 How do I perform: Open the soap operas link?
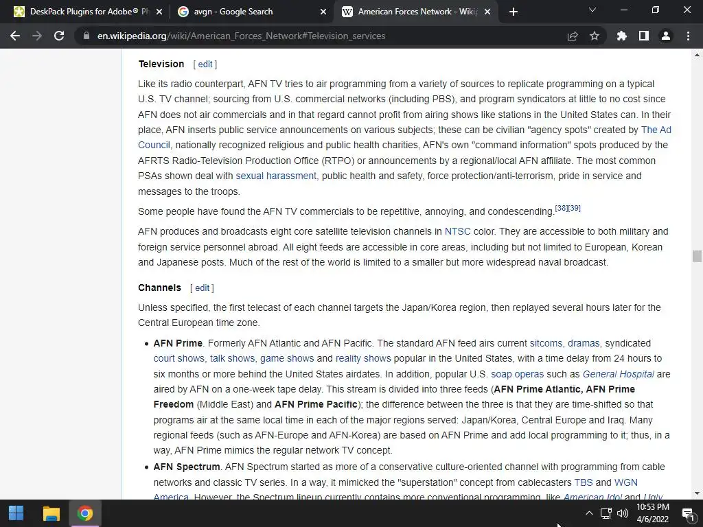(x=517, y=374)
